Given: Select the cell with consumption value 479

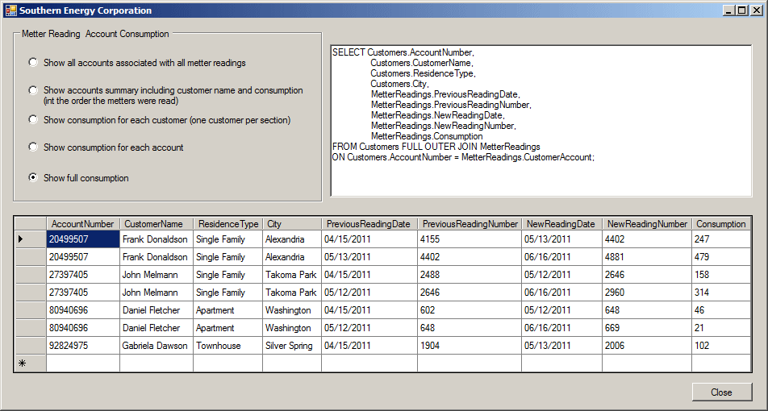Looking at the screenshot, I should 721,257.
